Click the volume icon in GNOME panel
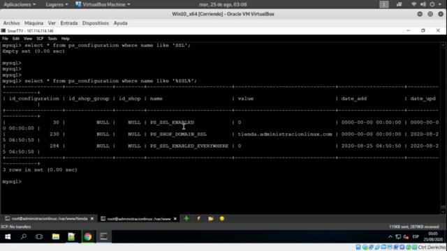 (x=423, y=4)
